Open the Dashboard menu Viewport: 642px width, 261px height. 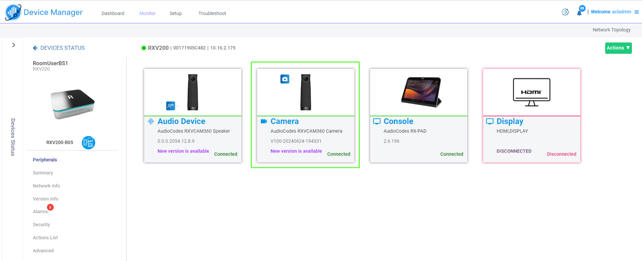coord(113,13)
